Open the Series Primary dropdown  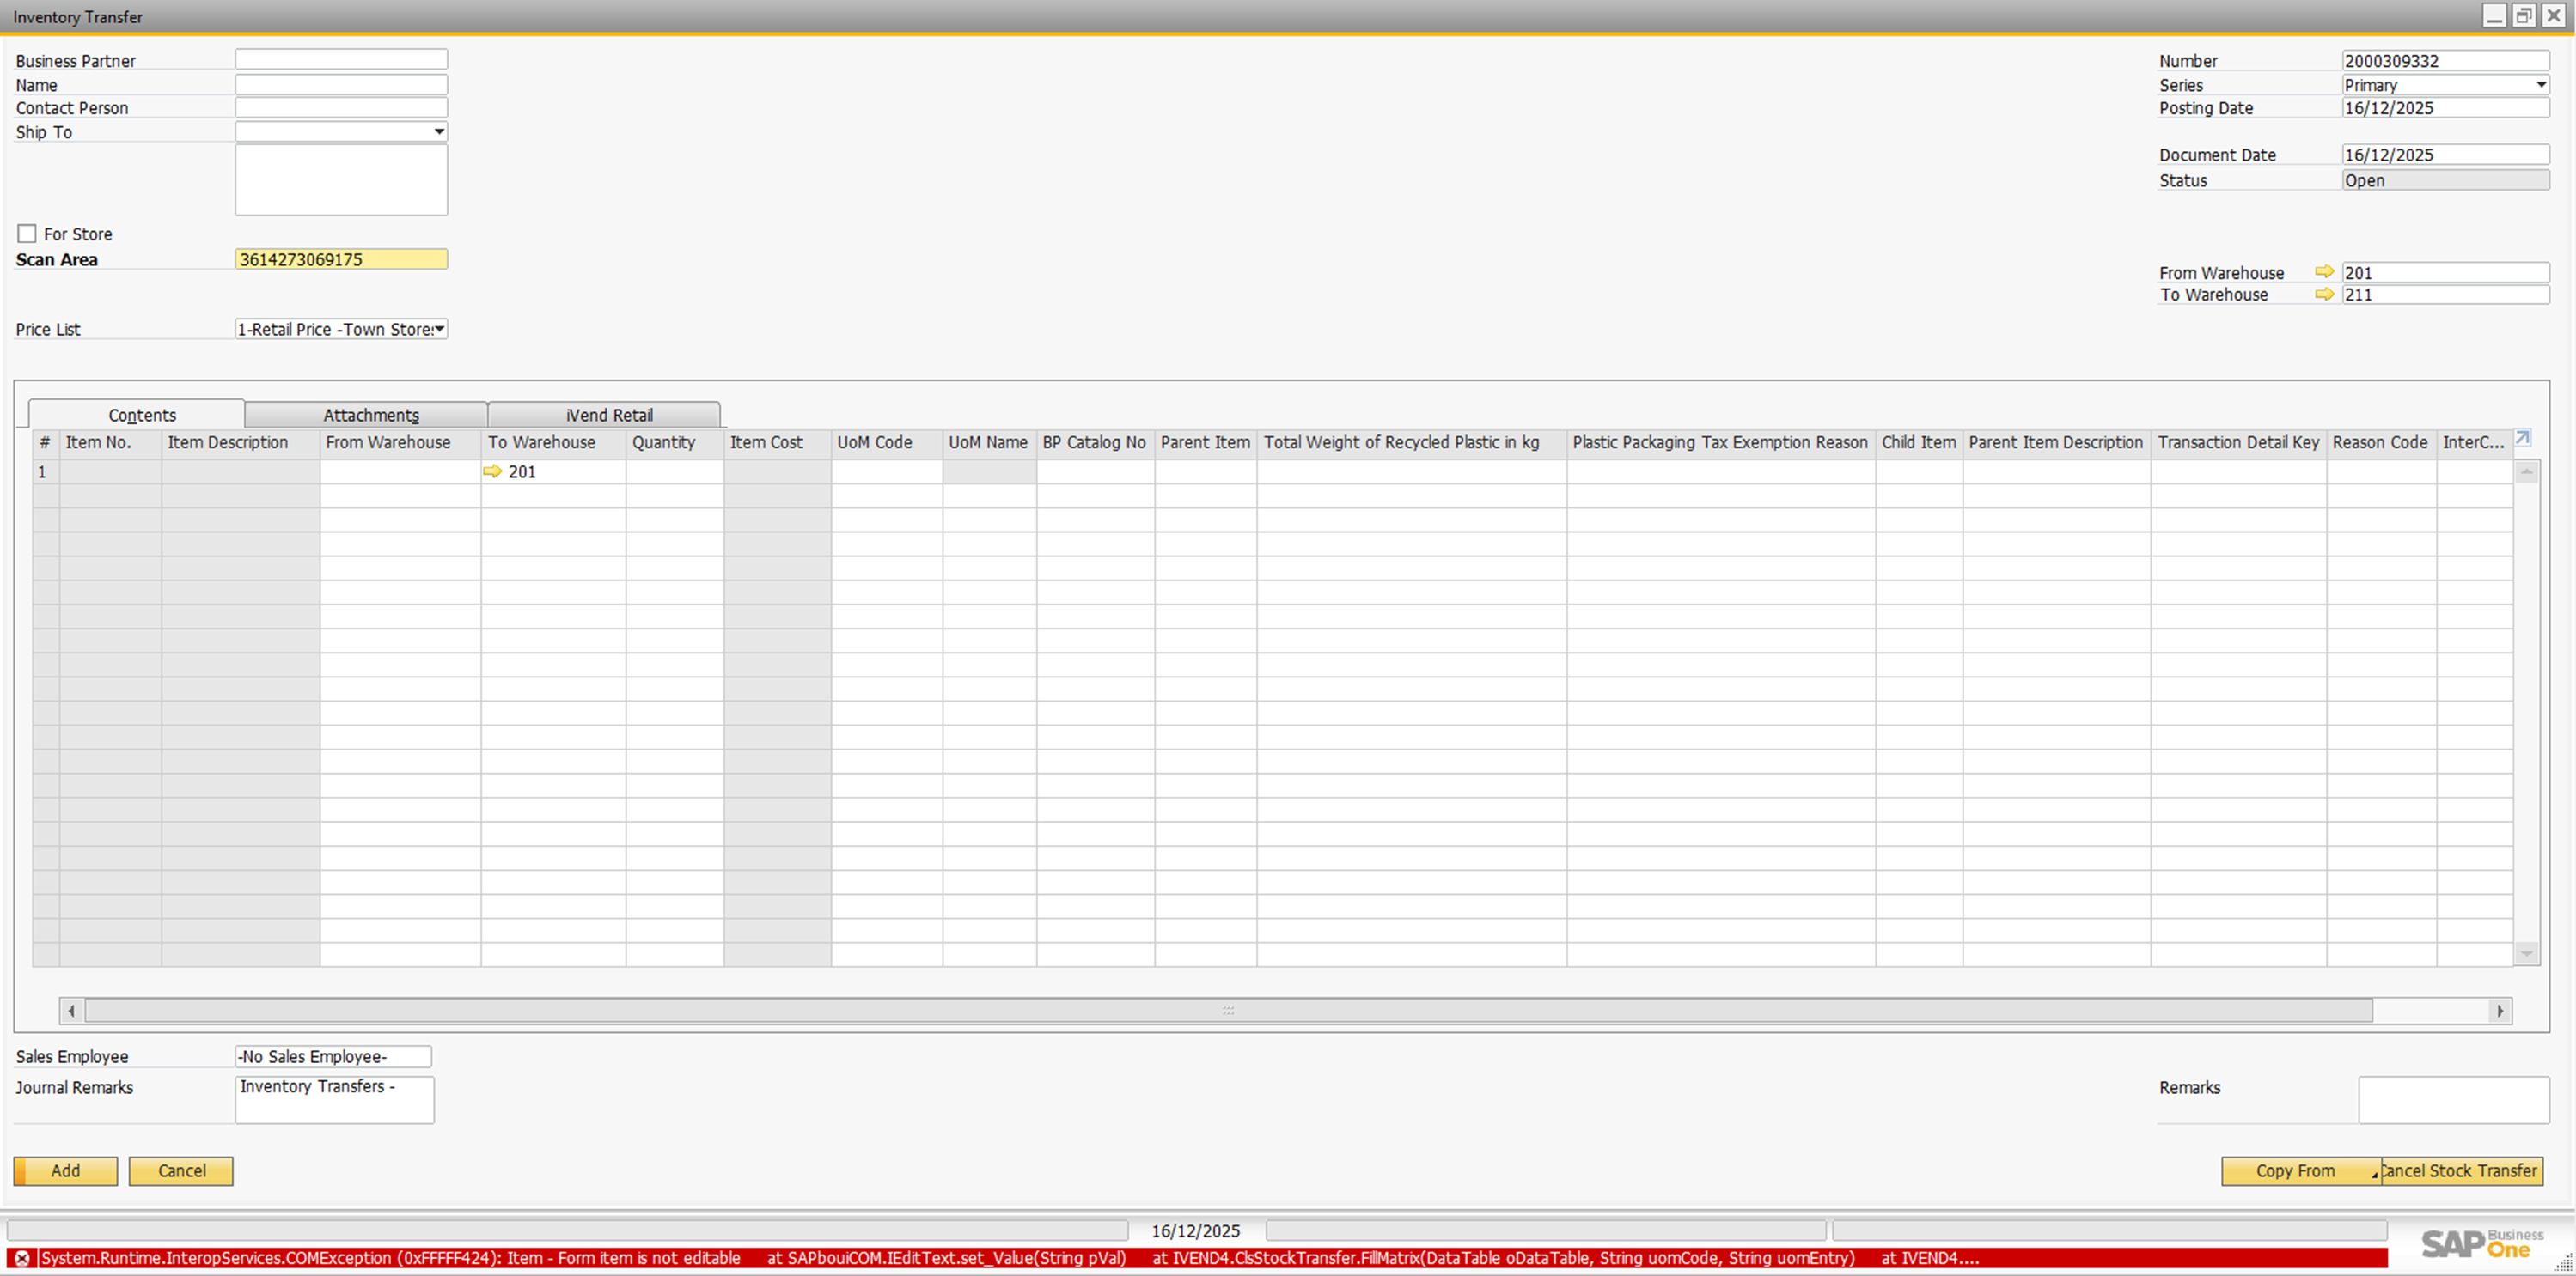coord(2540,85)
